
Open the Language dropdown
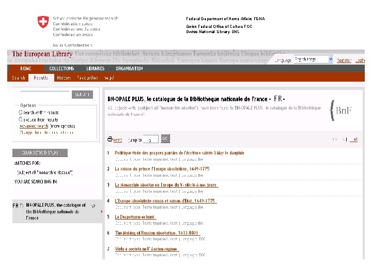(x=314, y=59)
